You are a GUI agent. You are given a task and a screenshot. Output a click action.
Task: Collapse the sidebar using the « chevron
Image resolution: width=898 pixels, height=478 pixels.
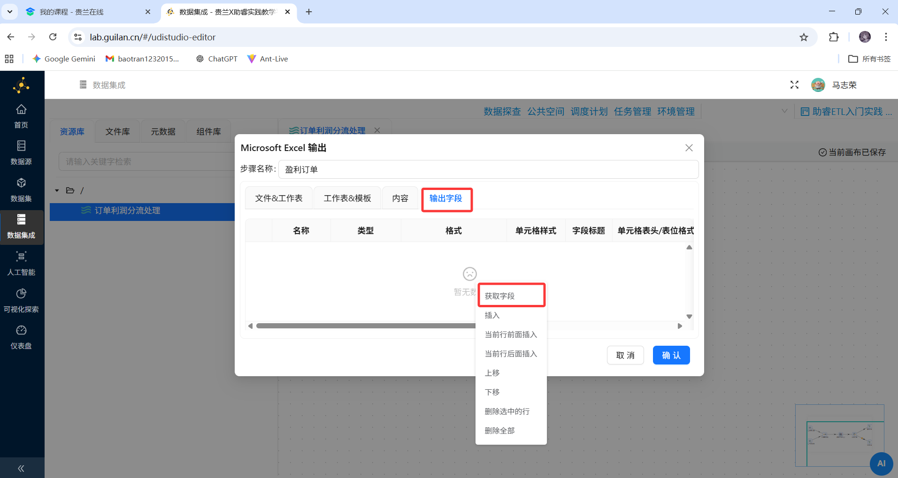[x=21, y=468]
